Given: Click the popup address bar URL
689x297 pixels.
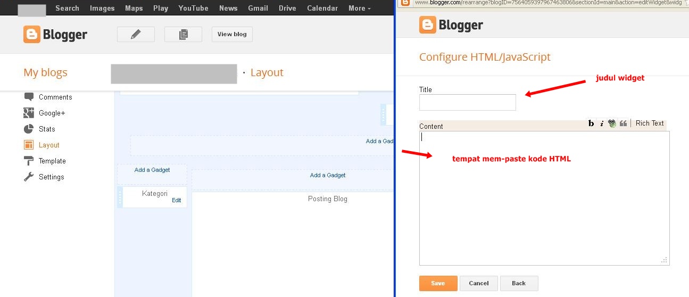Looking at the screenshot, I should [x=548, y=3].
